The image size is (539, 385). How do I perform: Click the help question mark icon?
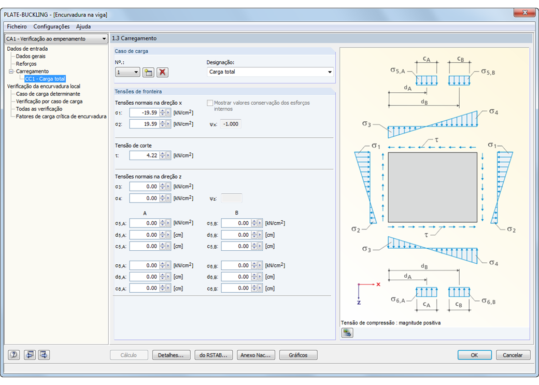click(14, 355)
